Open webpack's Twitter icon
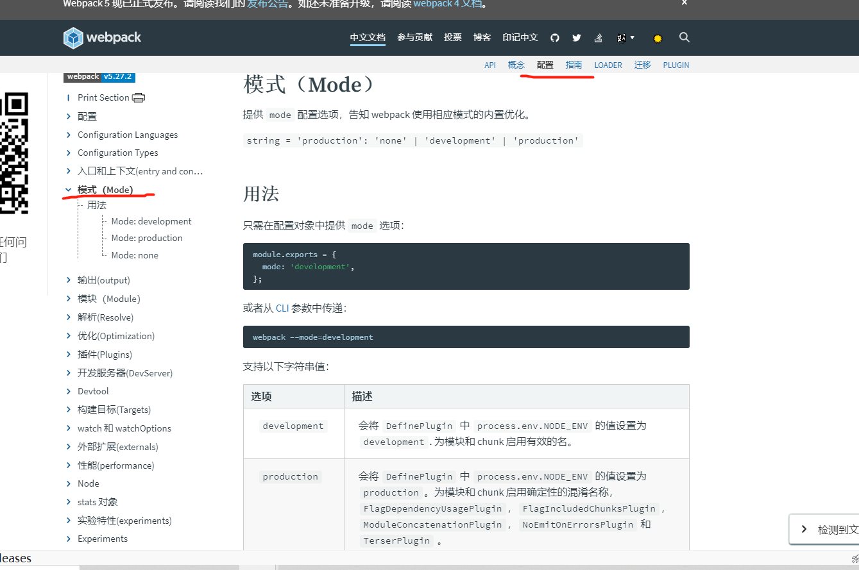 [577, 38]
